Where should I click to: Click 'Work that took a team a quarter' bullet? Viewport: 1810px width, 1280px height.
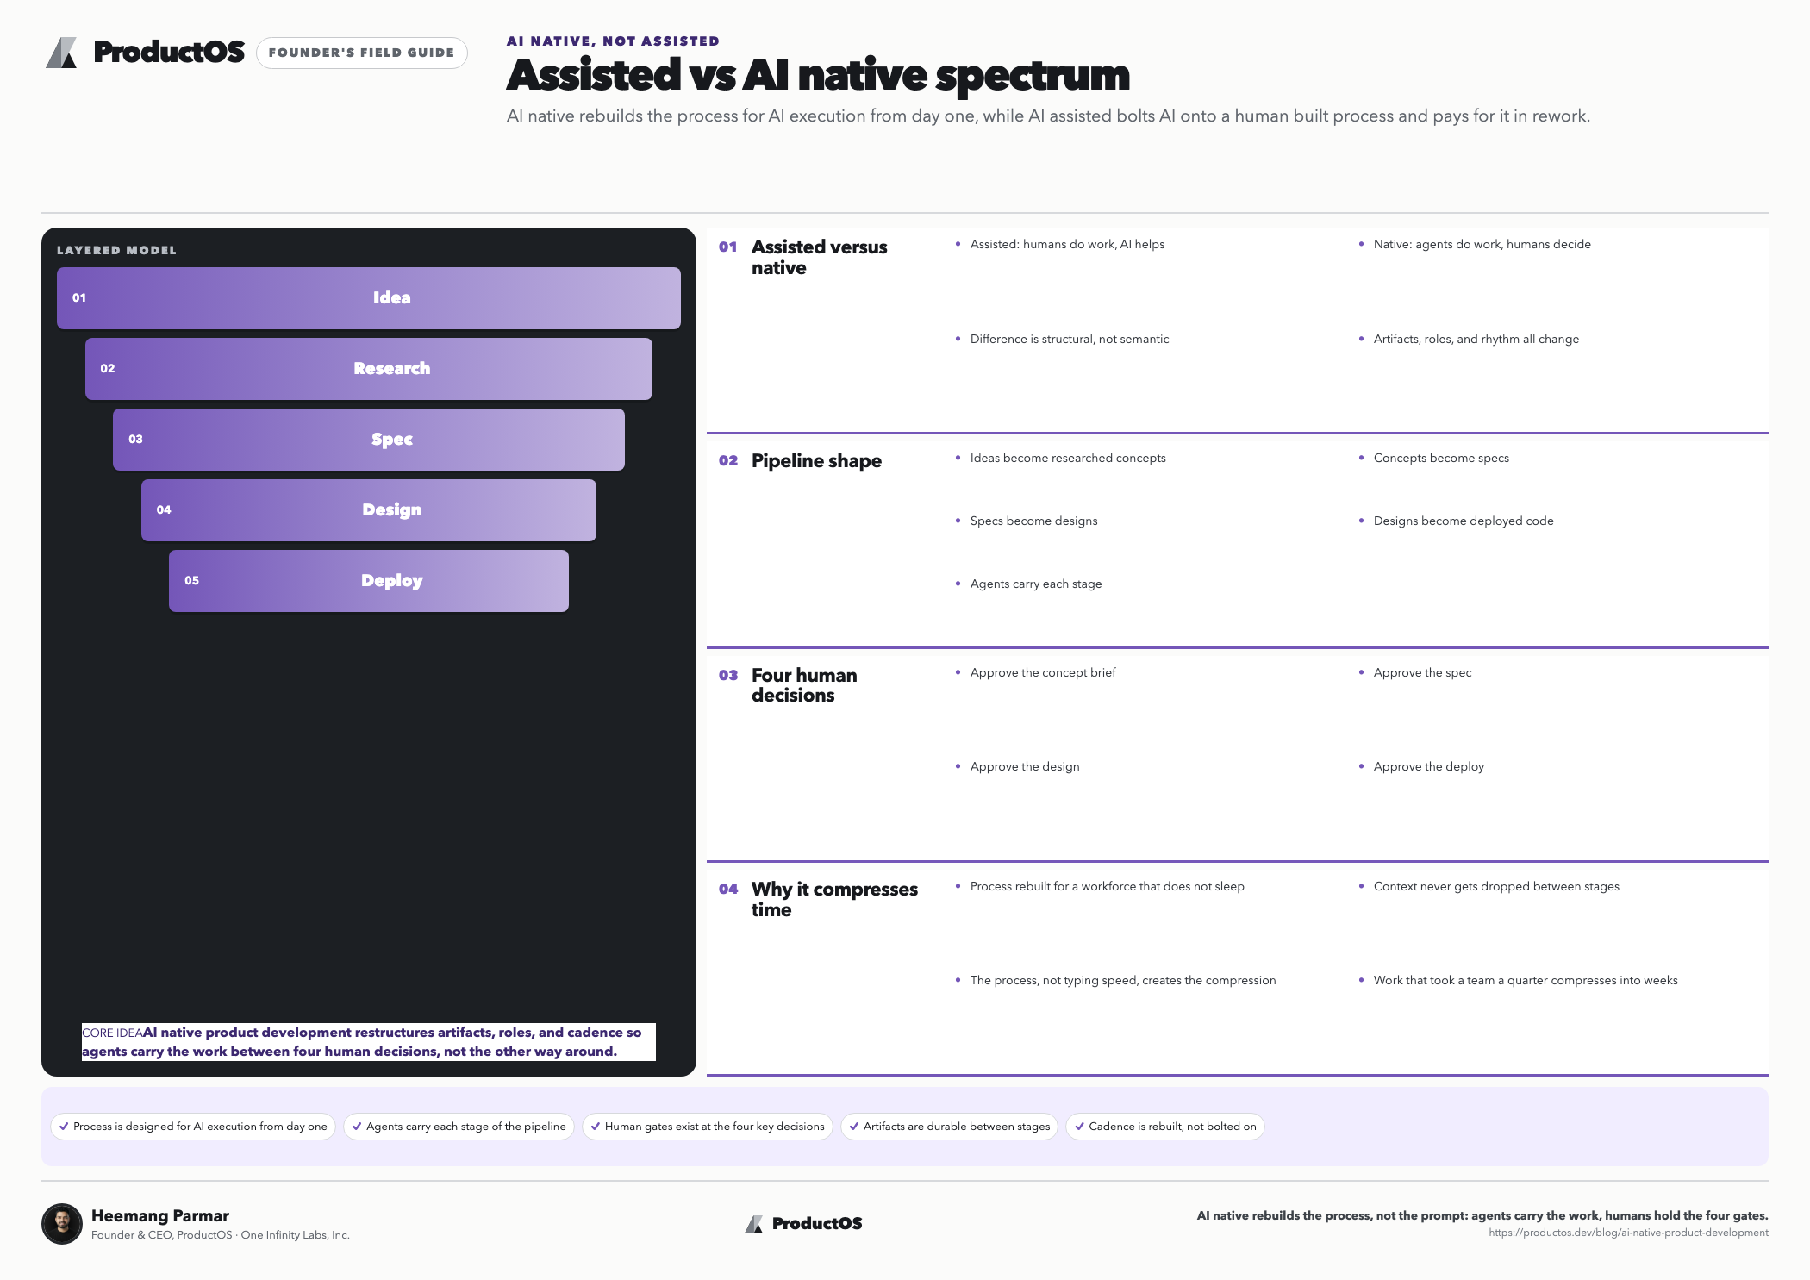(x=1526, y=981)
